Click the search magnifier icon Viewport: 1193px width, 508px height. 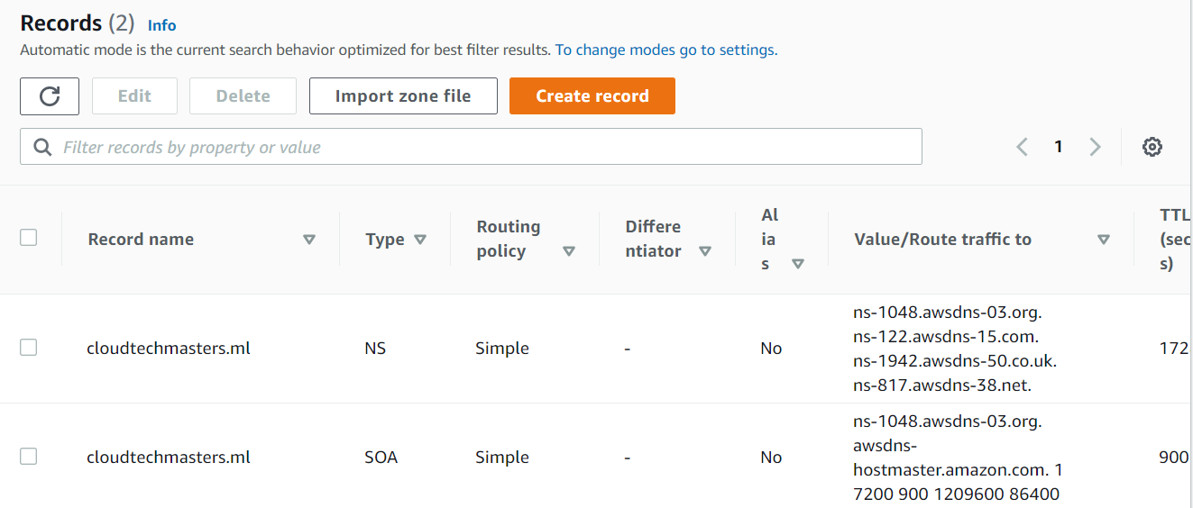click(x=42, y=147)
